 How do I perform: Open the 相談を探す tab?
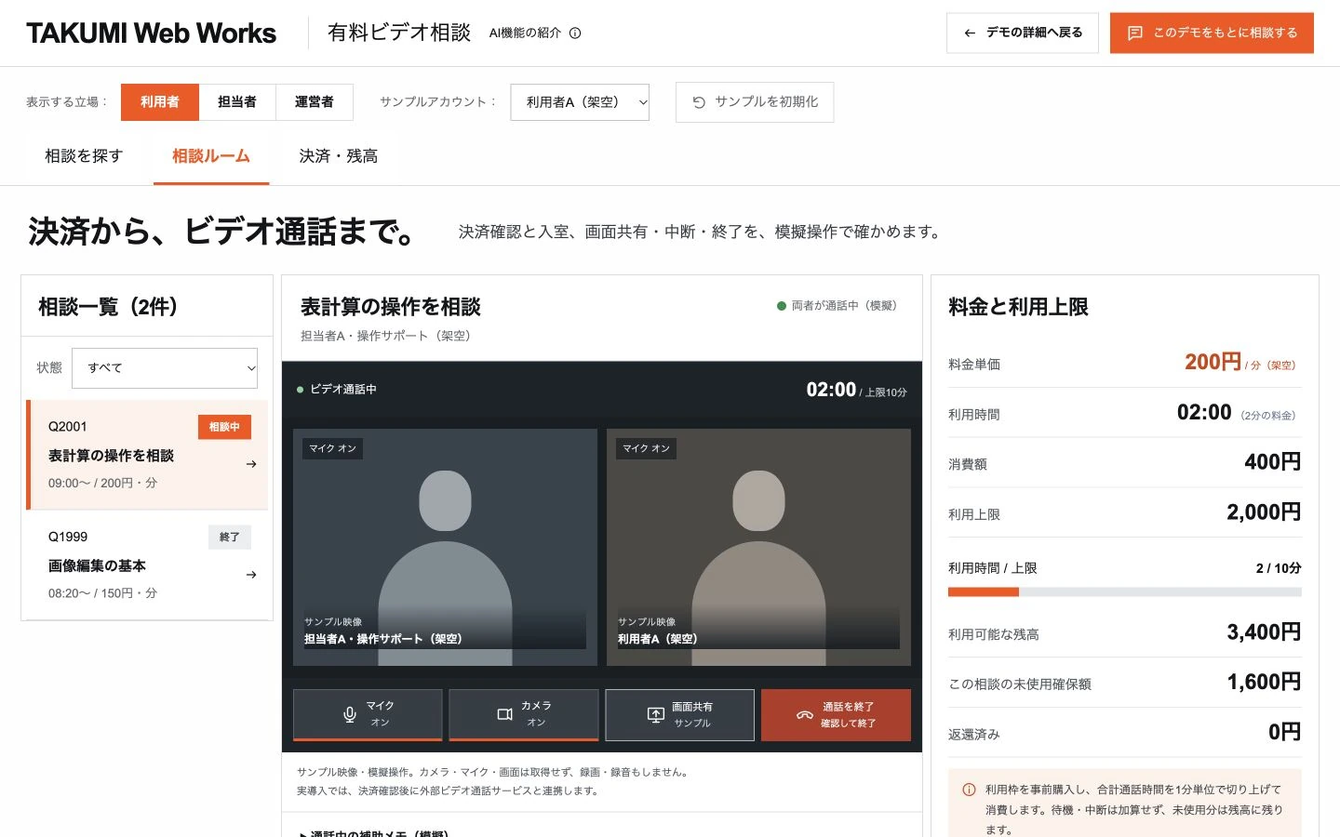tap(84, 156)
